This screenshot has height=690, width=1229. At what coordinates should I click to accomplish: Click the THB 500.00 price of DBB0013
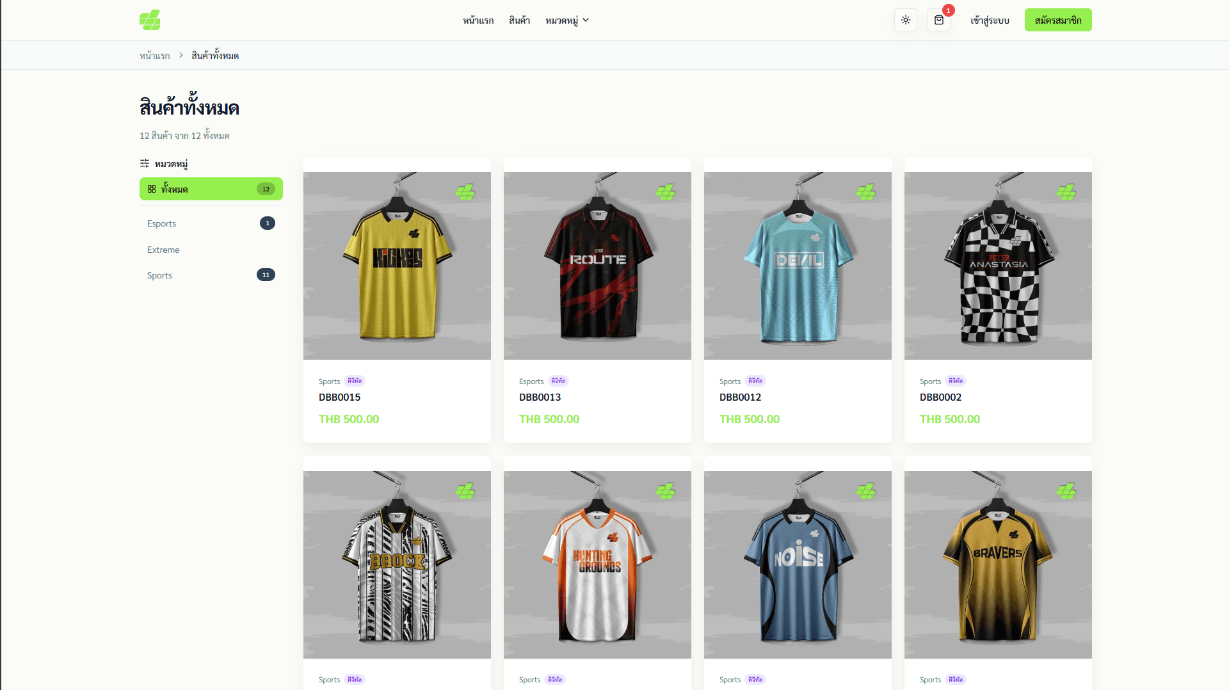click(x=549, y=419)
